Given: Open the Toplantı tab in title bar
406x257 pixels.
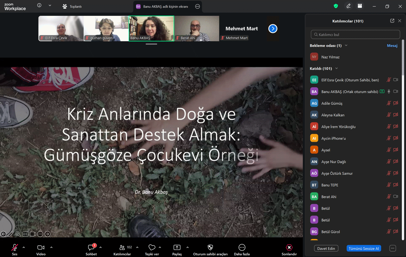Looking at the screenshot, I should [72, 6].
